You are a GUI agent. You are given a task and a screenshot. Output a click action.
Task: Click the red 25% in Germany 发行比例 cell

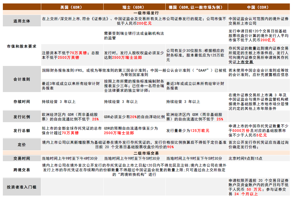220,119
